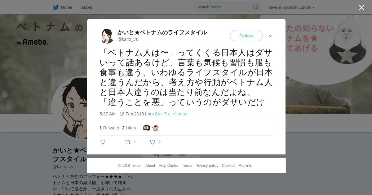View second liker's avatar thumbnail
The height and width of the screenshot is (195, 372).
coord(156,128)
